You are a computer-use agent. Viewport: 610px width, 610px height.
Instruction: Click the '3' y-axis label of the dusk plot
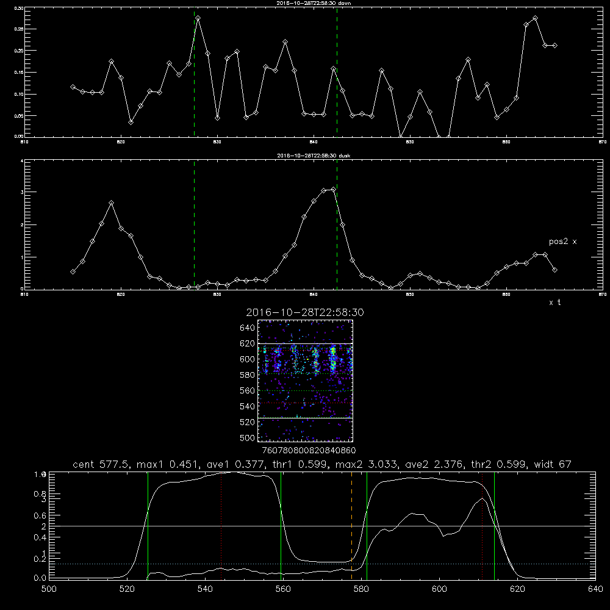click(x=22, y=192)
